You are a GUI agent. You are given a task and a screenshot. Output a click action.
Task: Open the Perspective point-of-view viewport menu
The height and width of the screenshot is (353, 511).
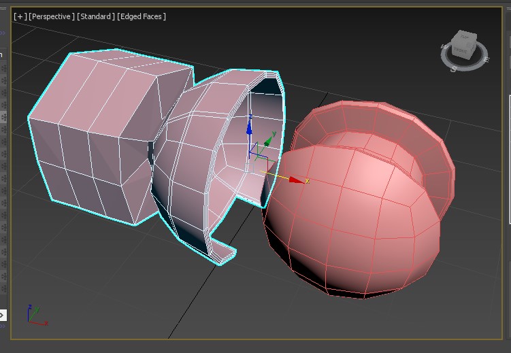pos(52,16)
